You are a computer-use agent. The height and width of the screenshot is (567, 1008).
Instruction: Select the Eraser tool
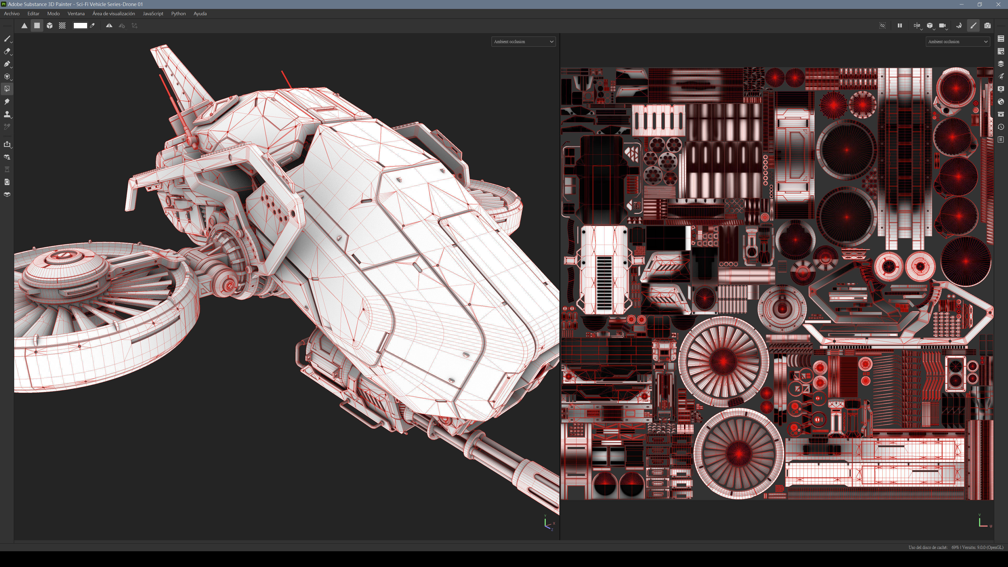pos(7,51)
